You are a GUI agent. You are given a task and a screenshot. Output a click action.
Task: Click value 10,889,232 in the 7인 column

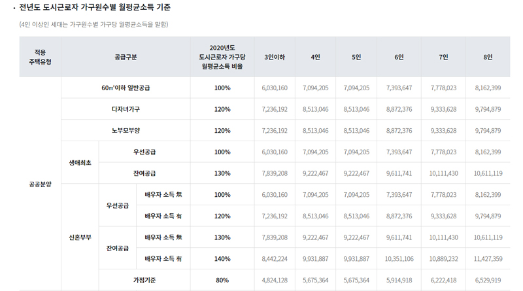(x=443, y=258)
